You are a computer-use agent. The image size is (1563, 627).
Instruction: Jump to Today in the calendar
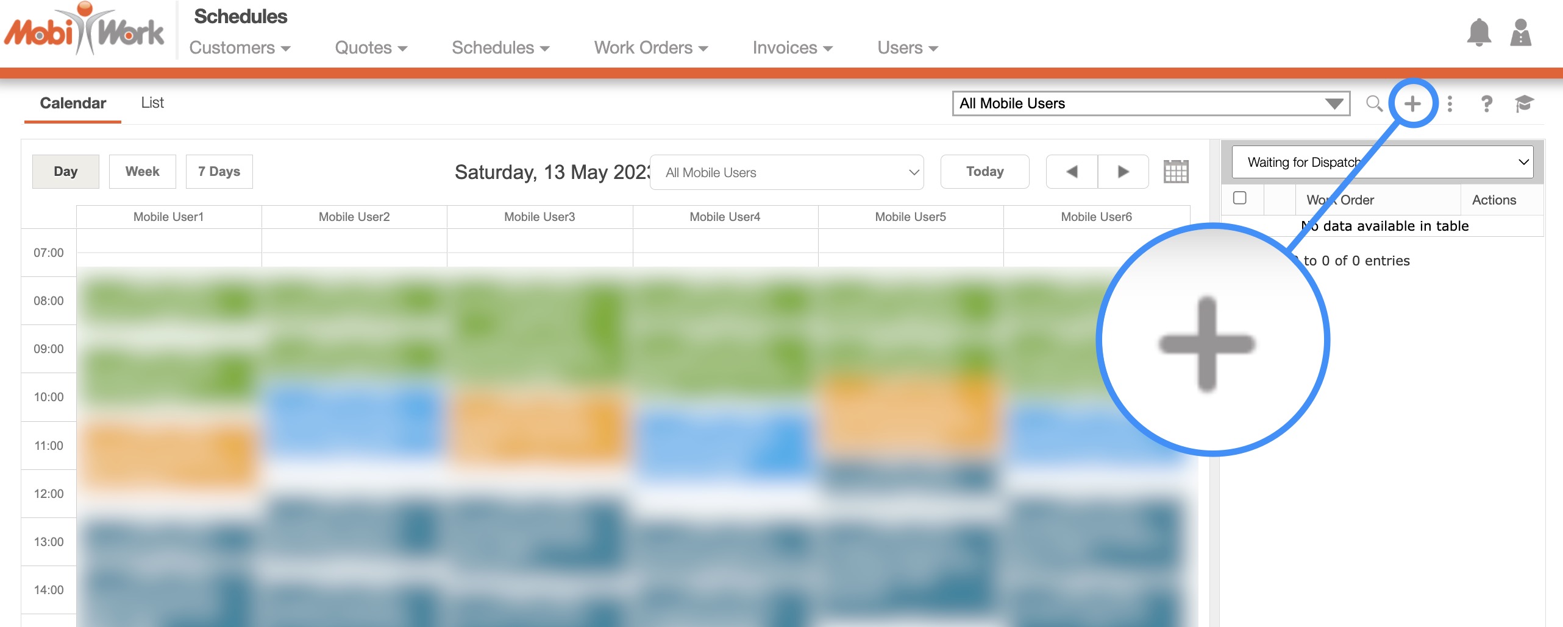tap(984, 172)
